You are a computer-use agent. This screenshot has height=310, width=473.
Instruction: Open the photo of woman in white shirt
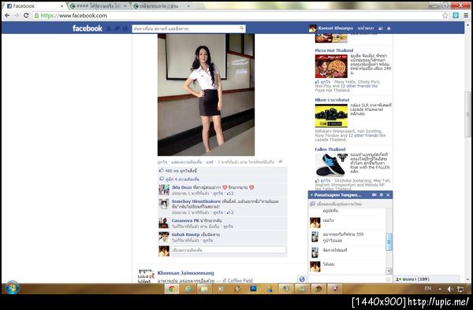[x=206, y=94]
